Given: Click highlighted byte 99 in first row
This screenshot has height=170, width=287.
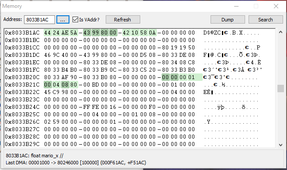Looking at the screenshot, I should tap(95, 33).
